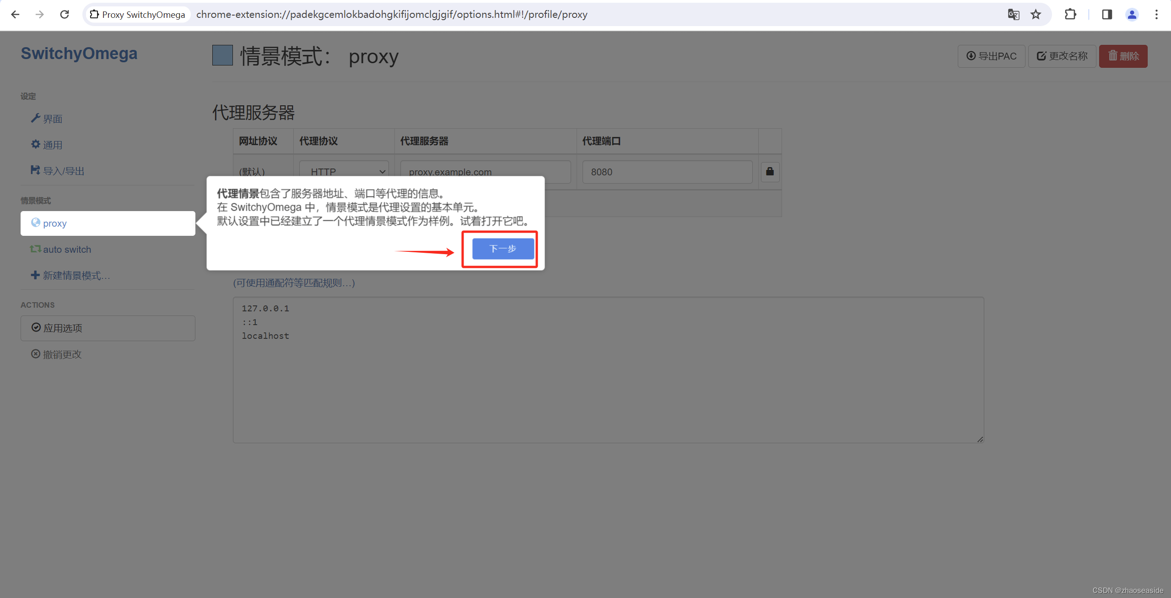Screen dimensions: 1171x598
Task: Click the bypass list textarea
Action: 609,370
